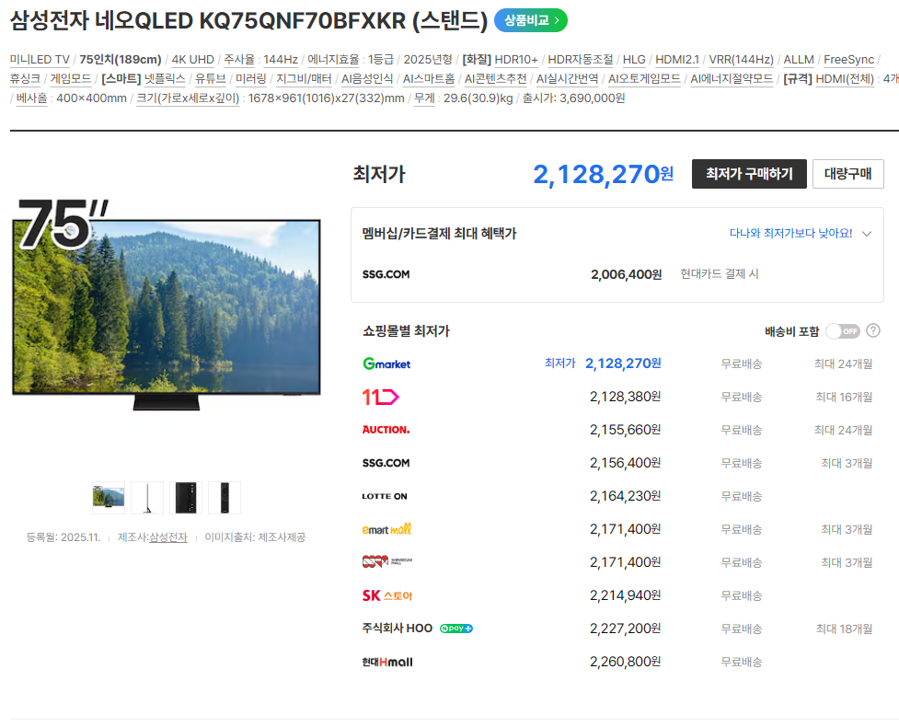The height and width of the screenshot is (727, 899).
Task: Open the emart mall logo
Action: [386, 529]
